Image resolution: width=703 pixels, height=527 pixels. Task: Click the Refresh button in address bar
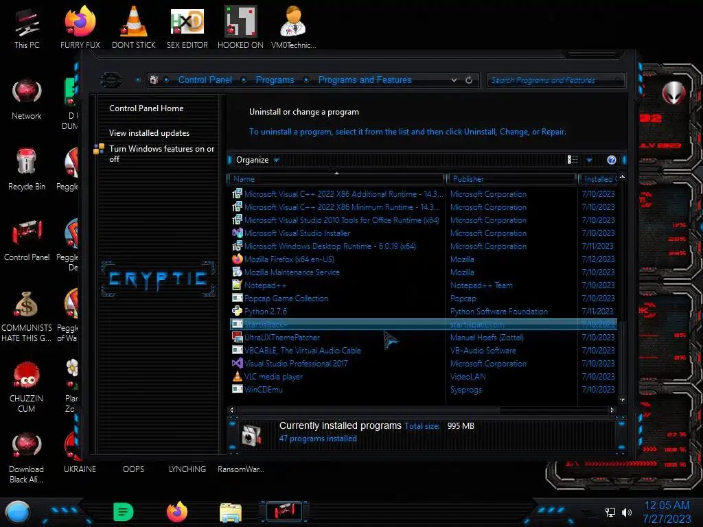point(469,80)
